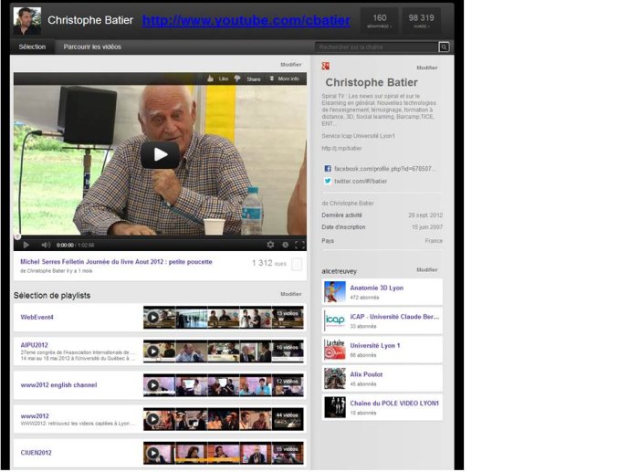Tick the checkbox beside 1 312 vues
The width and height of the screenshot is (629, 472).
tap(297, 264)
